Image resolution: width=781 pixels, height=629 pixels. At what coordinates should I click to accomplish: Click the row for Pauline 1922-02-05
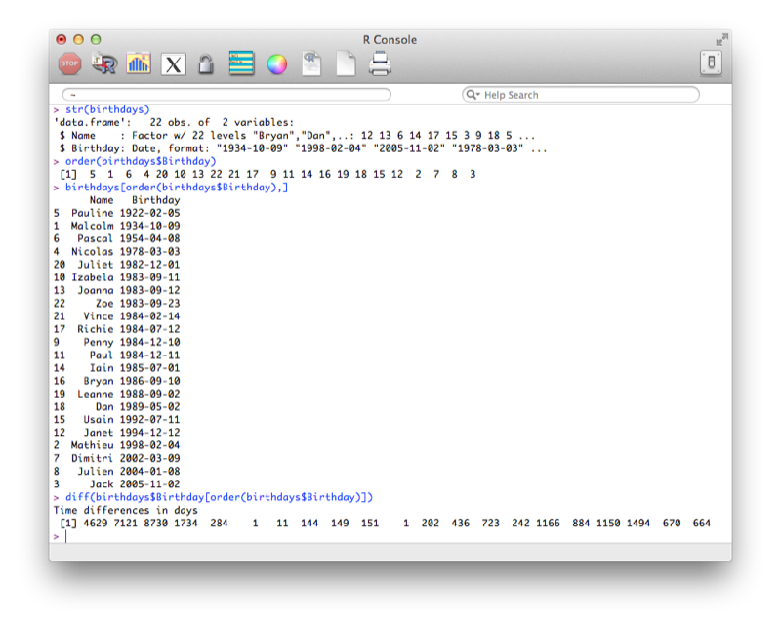(x=116, y=213)
